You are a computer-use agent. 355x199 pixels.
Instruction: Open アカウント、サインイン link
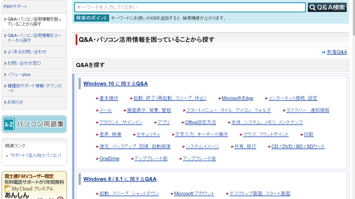[121, 122]
